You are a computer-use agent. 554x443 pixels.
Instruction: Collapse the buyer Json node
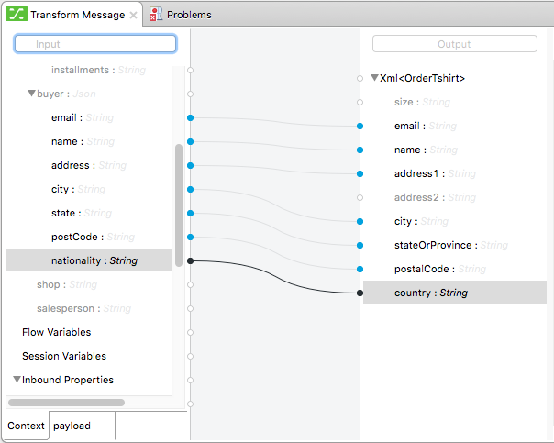(x=31, y=94)
